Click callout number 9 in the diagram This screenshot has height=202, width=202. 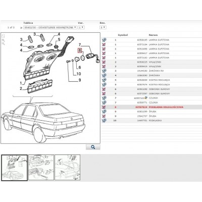(x=80, y=80)
